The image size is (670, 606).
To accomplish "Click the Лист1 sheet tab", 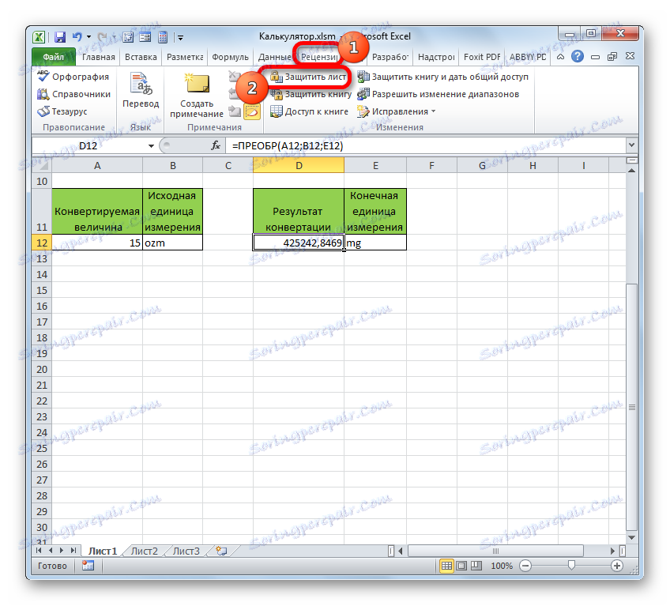I will click(x=103, y=551).
